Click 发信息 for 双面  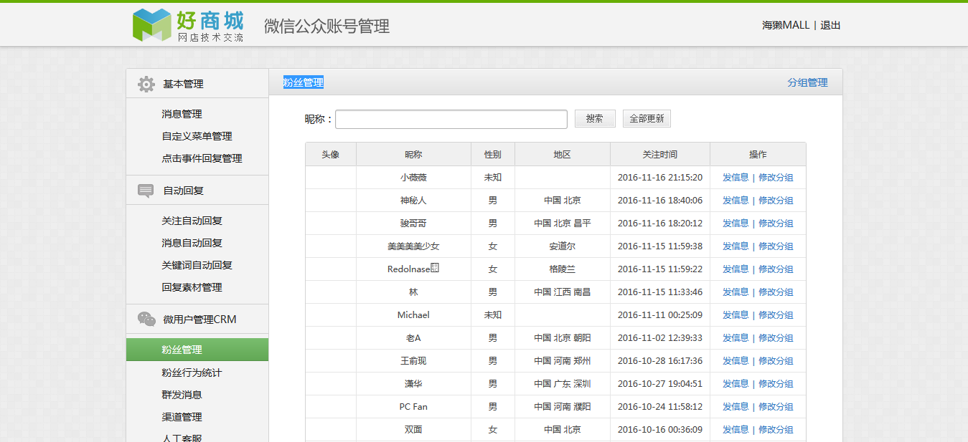pyautogui.click(x=736, y=430)
